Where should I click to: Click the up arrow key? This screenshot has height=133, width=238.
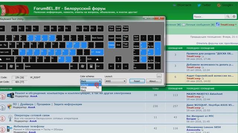coord(118,59)
